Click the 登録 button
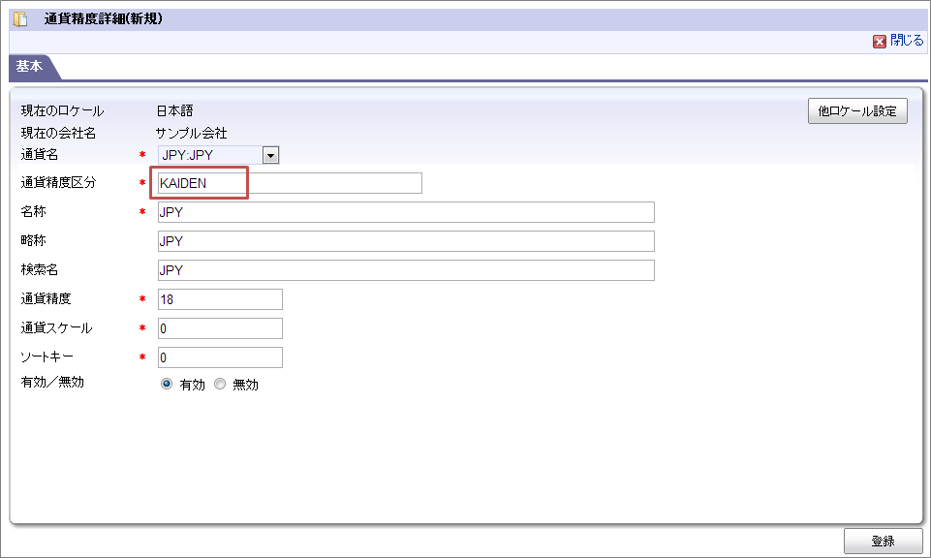This screenshot has height=558, width=931. [x=883, y=541]
